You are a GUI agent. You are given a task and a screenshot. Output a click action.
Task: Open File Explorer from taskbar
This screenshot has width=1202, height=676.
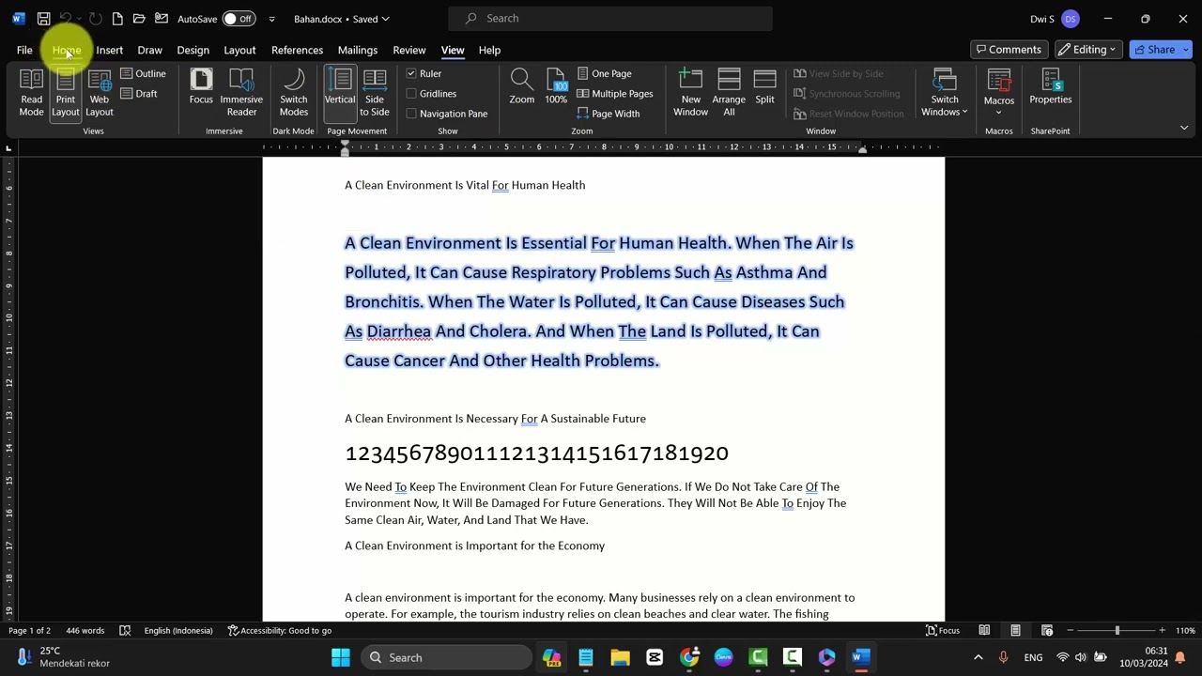point(620,657)
